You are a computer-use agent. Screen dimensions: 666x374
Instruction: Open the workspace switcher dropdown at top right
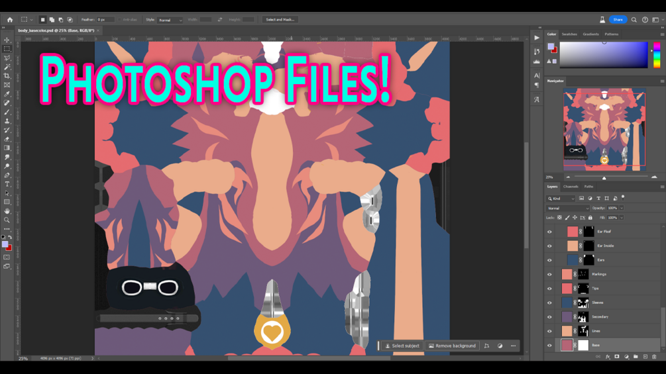point(657,19)
